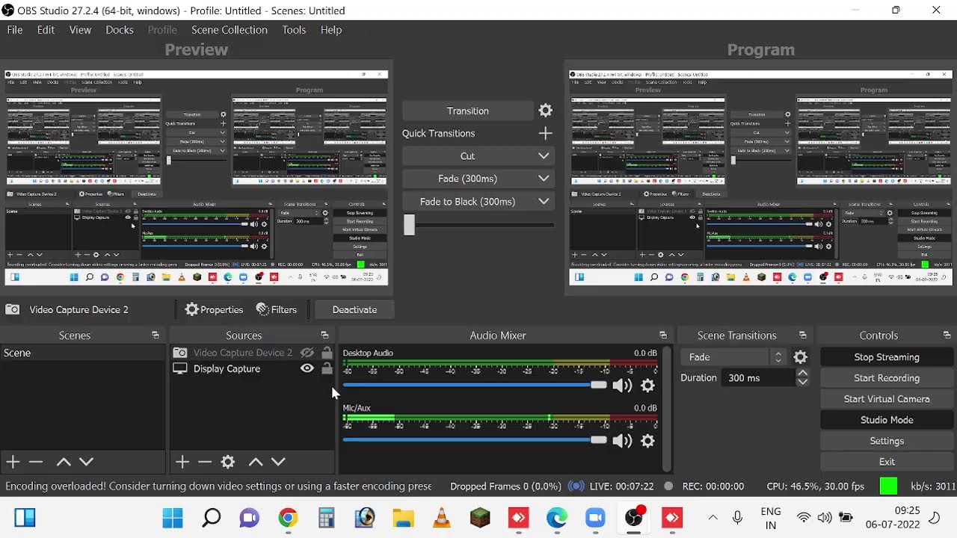Select the Scene entry in Scenes list

point(82,353)
